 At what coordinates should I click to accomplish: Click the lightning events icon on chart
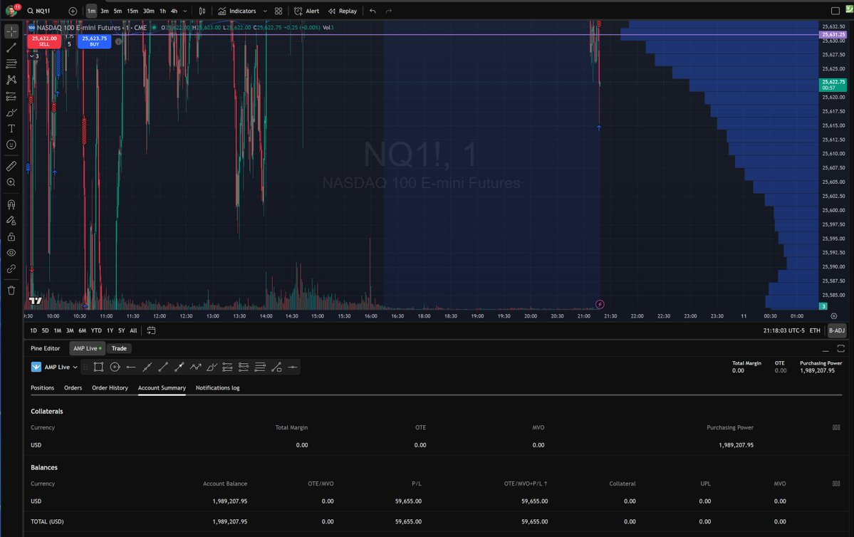(x=600, y=304)
